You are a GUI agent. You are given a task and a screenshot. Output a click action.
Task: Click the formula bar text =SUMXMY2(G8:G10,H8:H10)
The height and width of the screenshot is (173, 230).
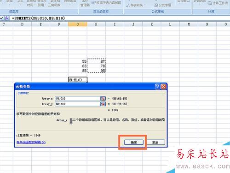[x=39, y=18]
